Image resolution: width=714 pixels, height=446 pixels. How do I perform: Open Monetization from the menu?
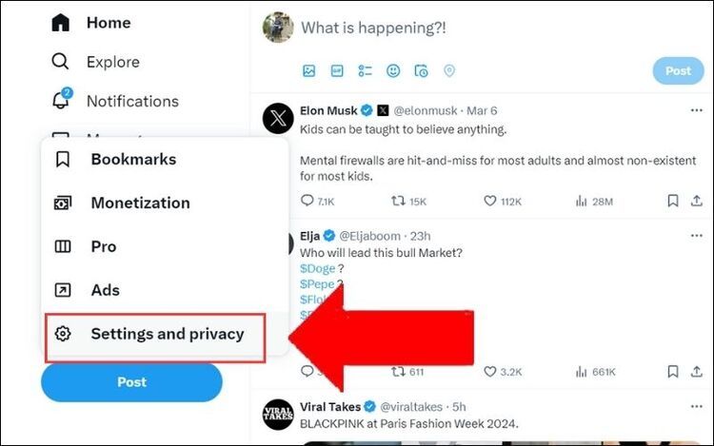[140, 203]
